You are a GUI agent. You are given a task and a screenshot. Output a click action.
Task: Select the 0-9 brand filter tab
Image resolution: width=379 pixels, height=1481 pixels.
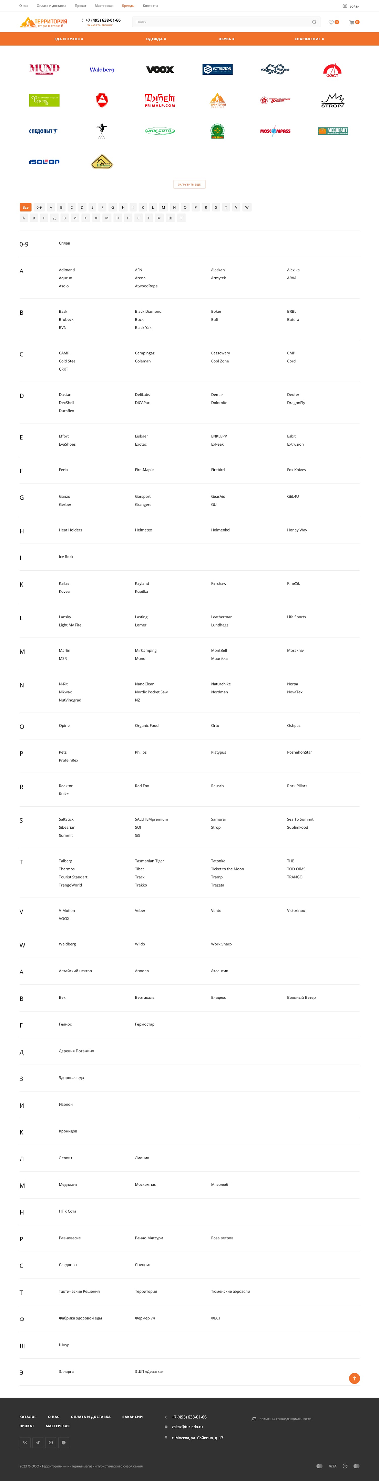(x=39, y=208)
